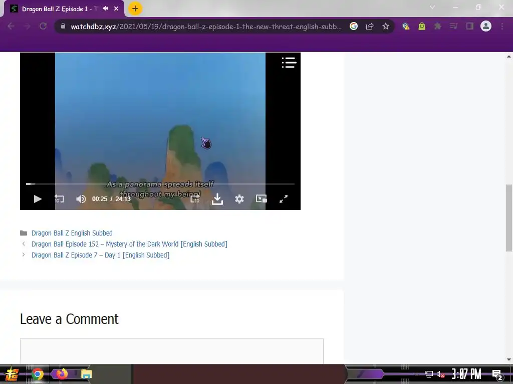Viewport: 513px width, 384px height.
Task: Open the network tray icon
Action: [429, 374]
